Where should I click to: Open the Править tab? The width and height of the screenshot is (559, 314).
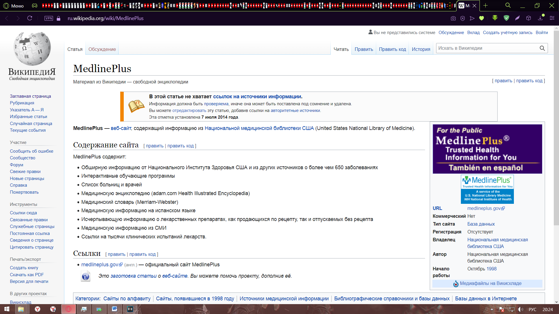click(364, 49)
